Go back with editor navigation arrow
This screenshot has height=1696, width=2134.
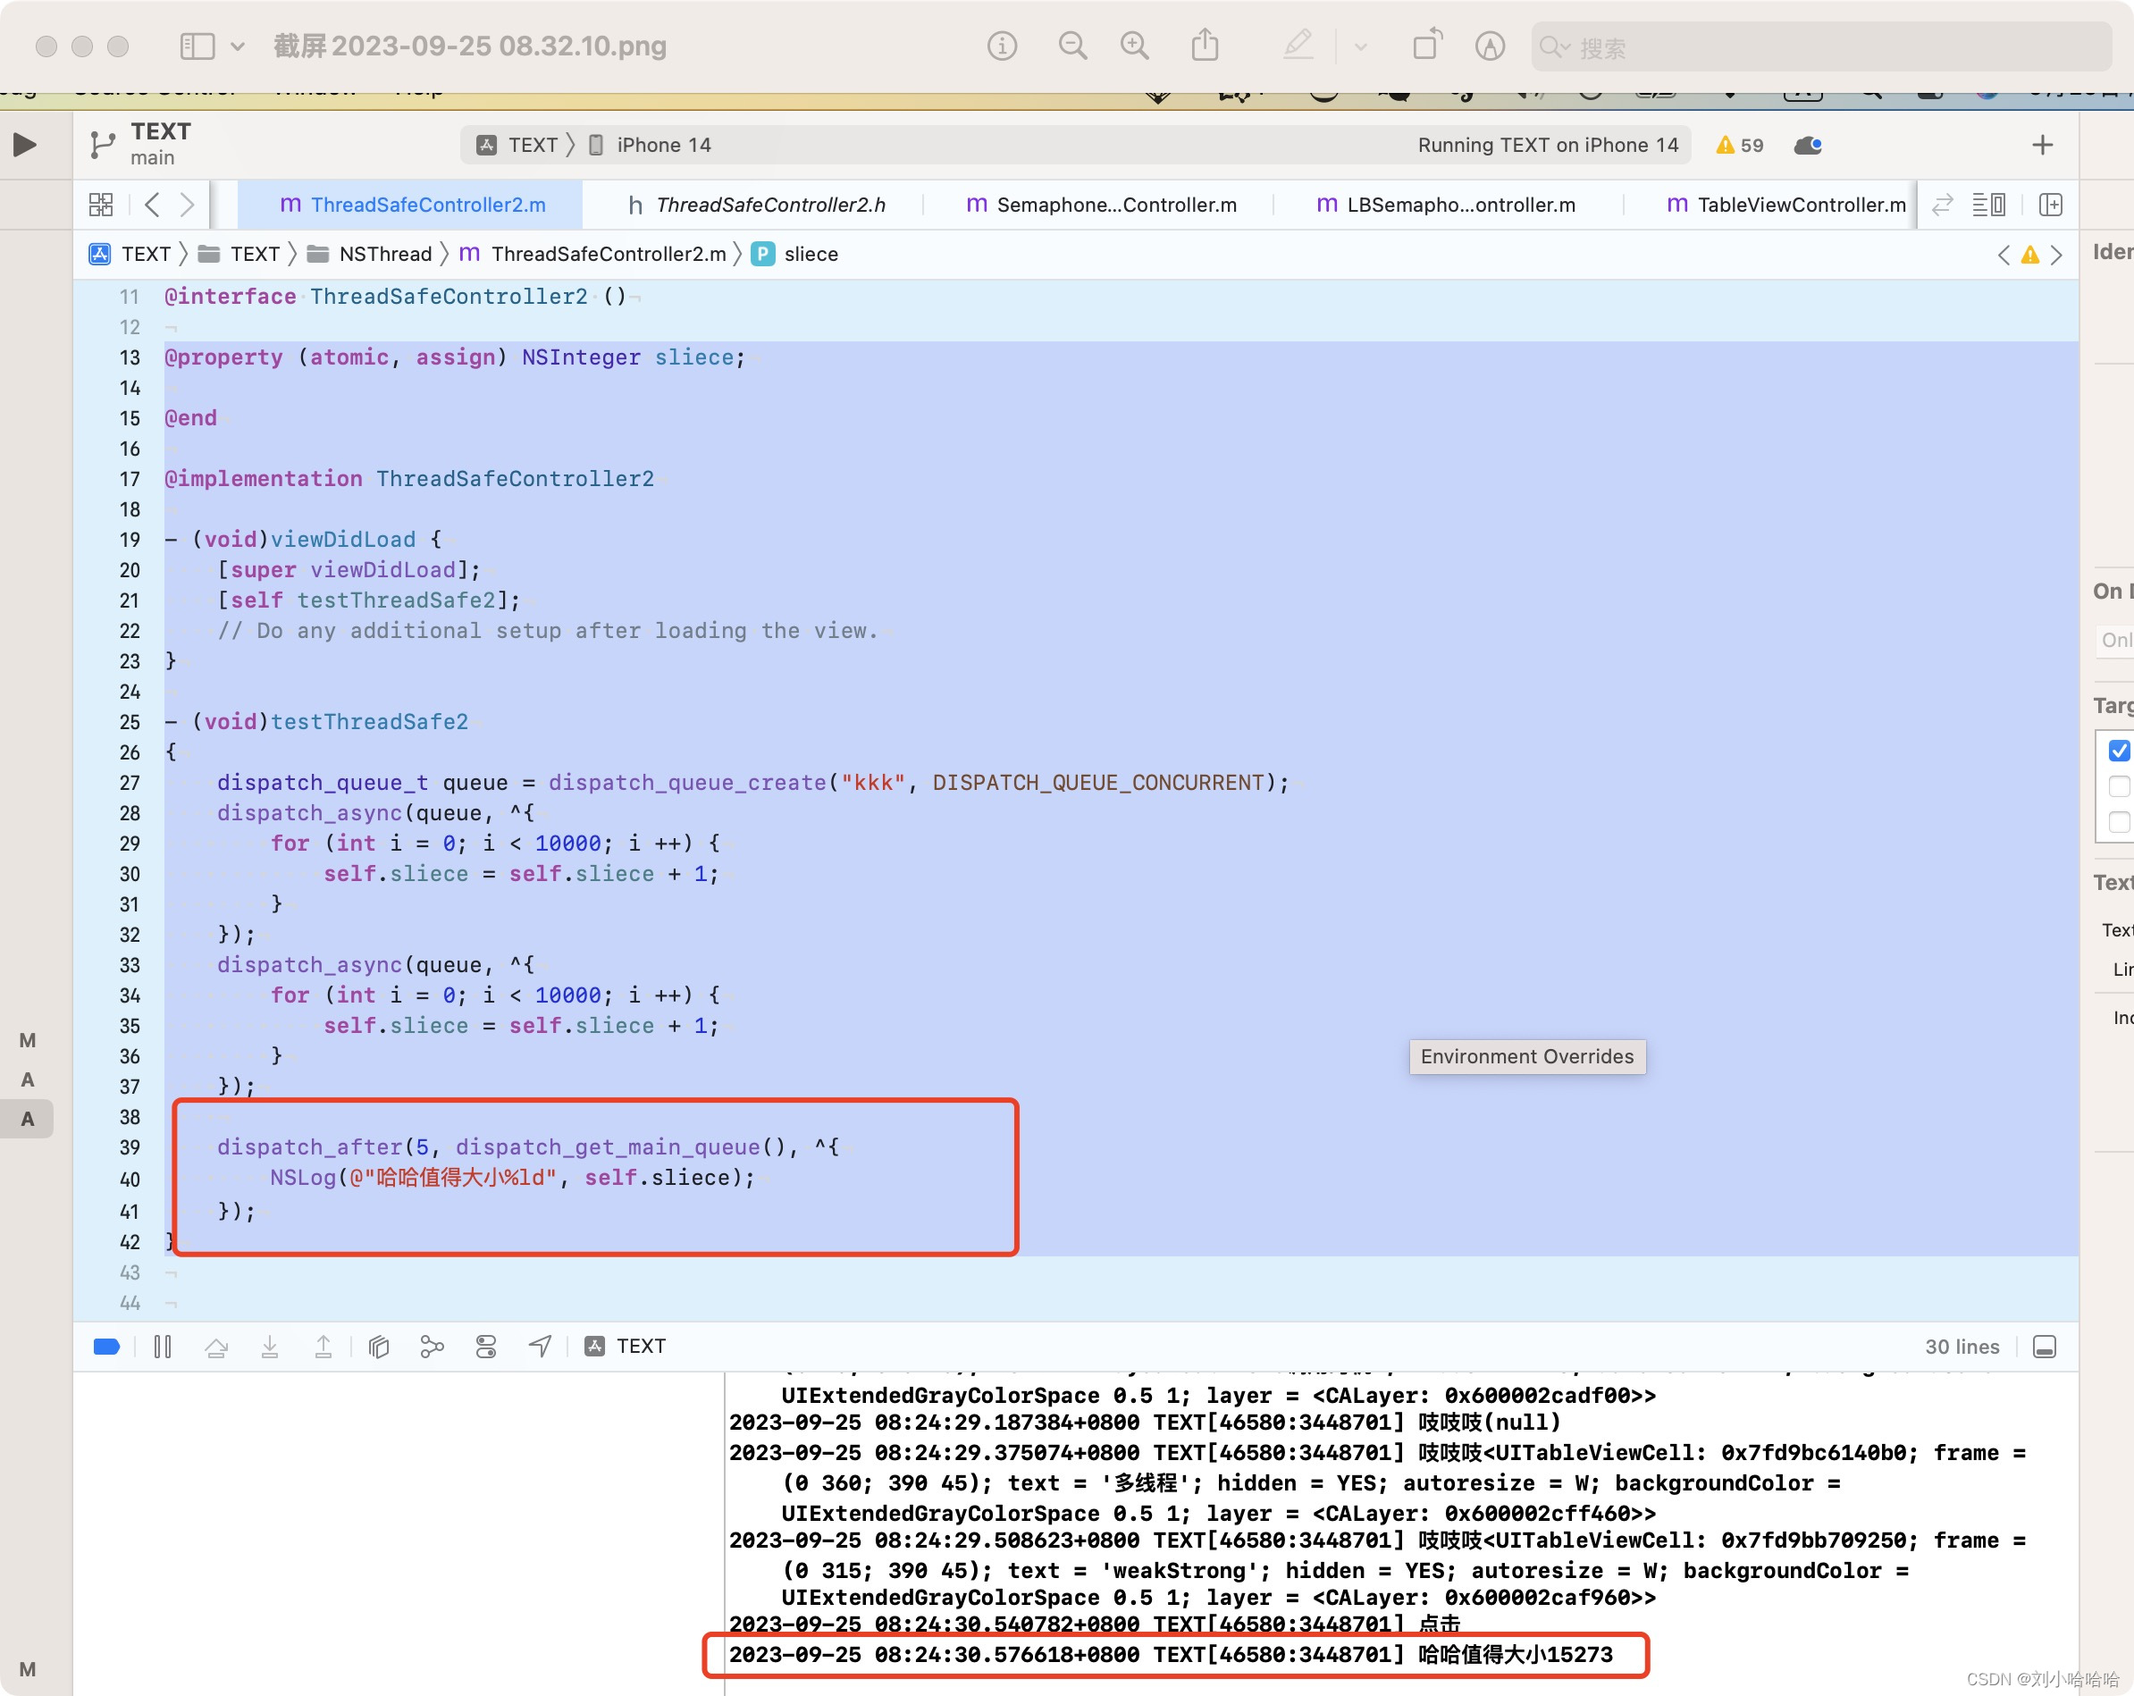click(x=151, y=205)
